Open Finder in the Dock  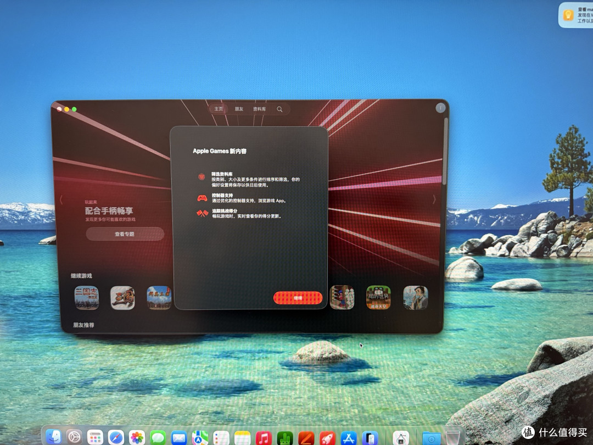coord(54,437)
